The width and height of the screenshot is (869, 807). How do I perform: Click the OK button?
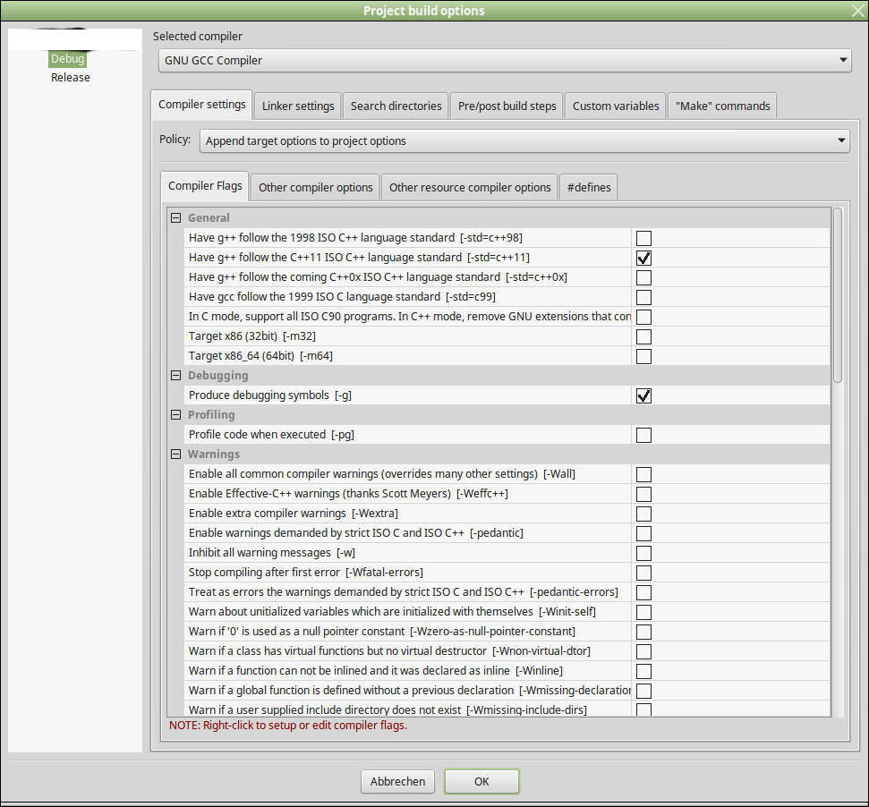(481, 781)
